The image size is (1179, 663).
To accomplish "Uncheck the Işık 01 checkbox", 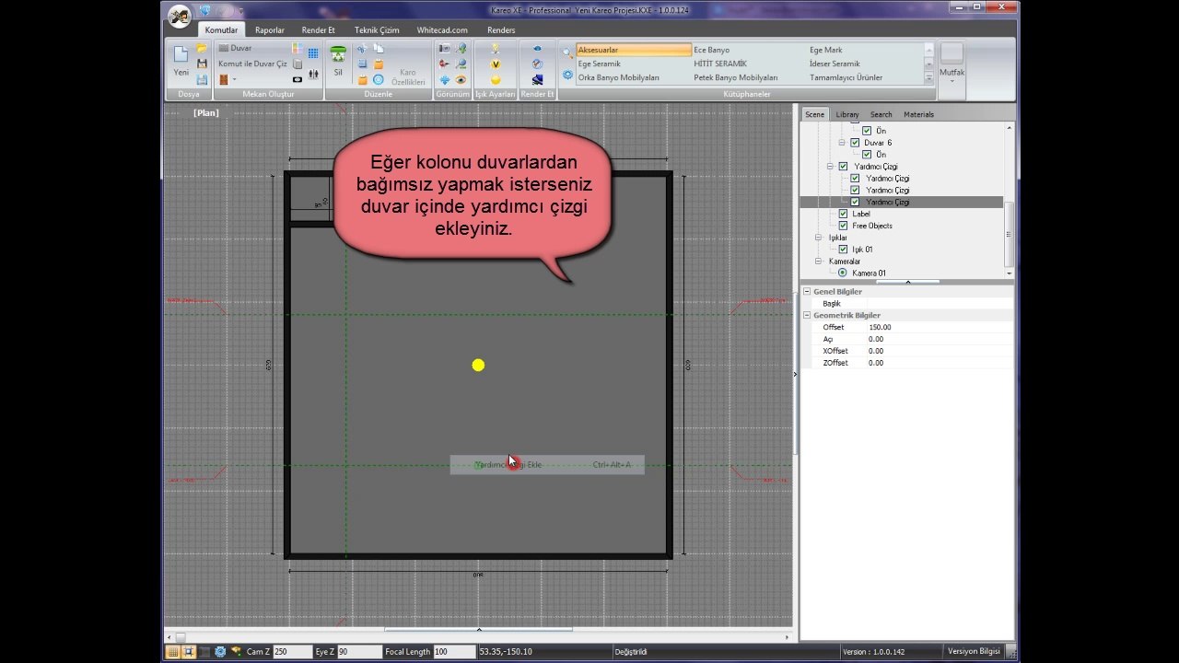I will (x=843, y=250).
